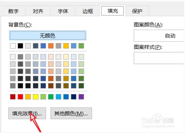Choose the 无颜色 background option
This screenshot has width=185, height=133.
(48, 35)
